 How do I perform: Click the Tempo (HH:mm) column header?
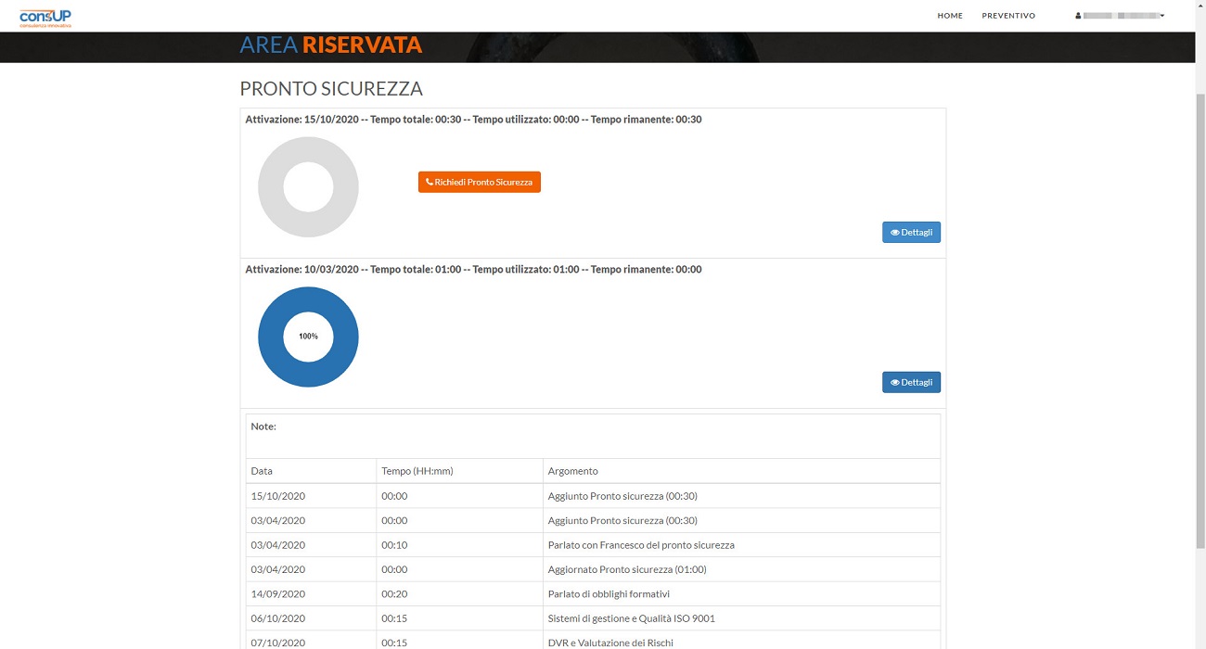click(459, 471)
